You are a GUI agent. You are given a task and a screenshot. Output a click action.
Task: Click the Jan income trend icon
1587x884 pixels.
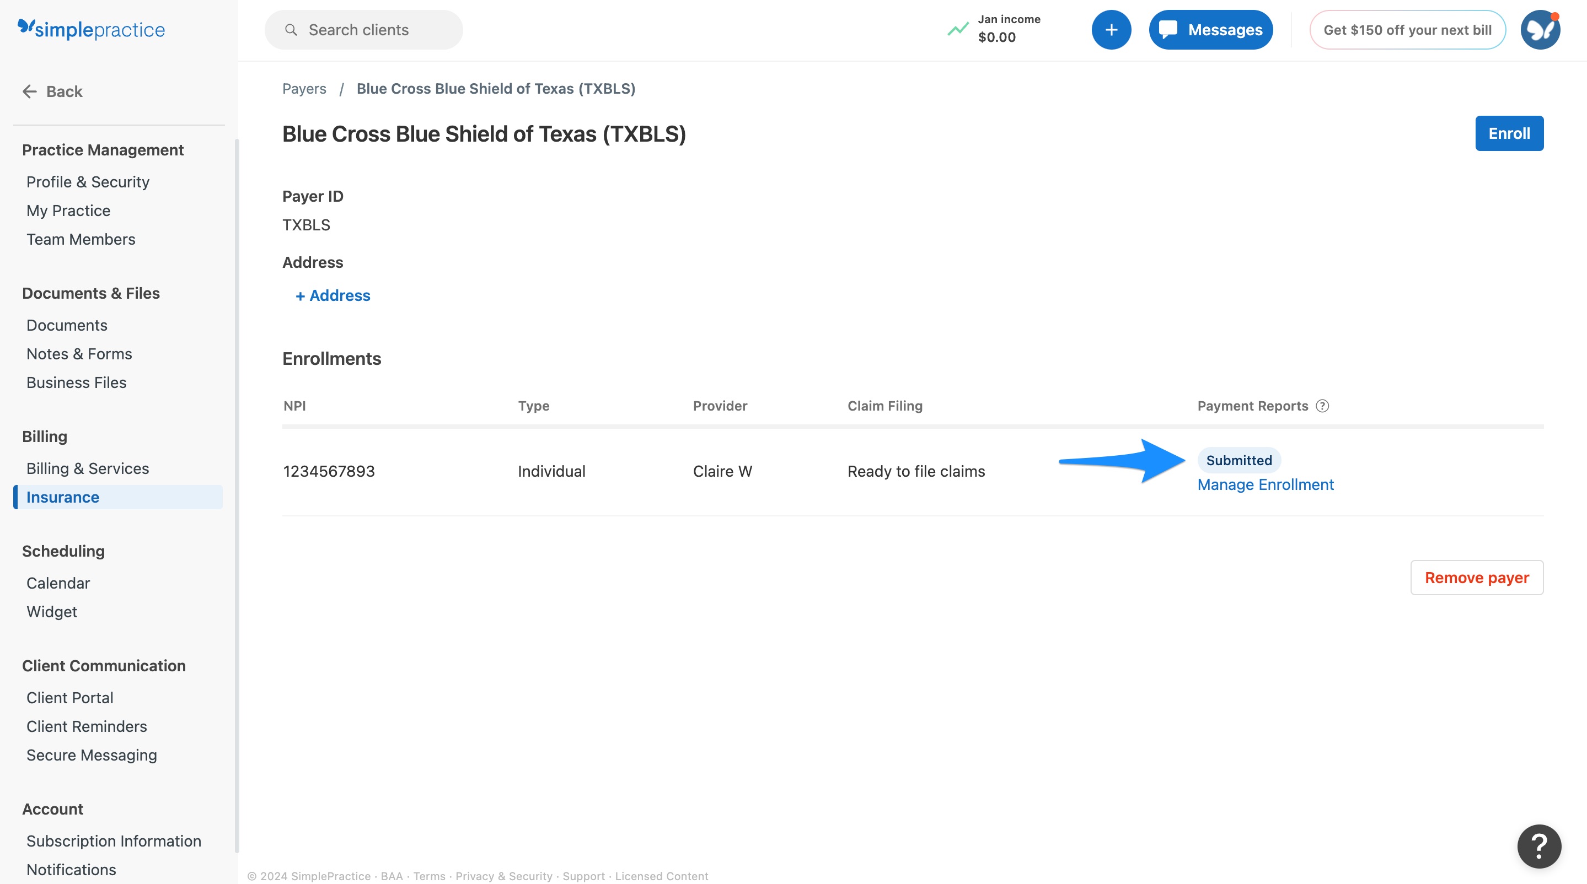click(958, 29)
